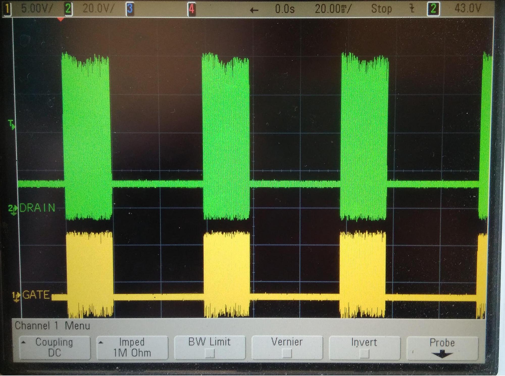
Task: Click the Stop acquisition status
Action: (x=381, y=9)
